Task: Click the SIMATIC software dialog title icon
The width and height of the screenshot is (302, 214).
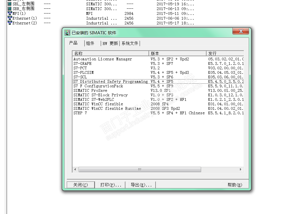Action: [x=67, y=33]
